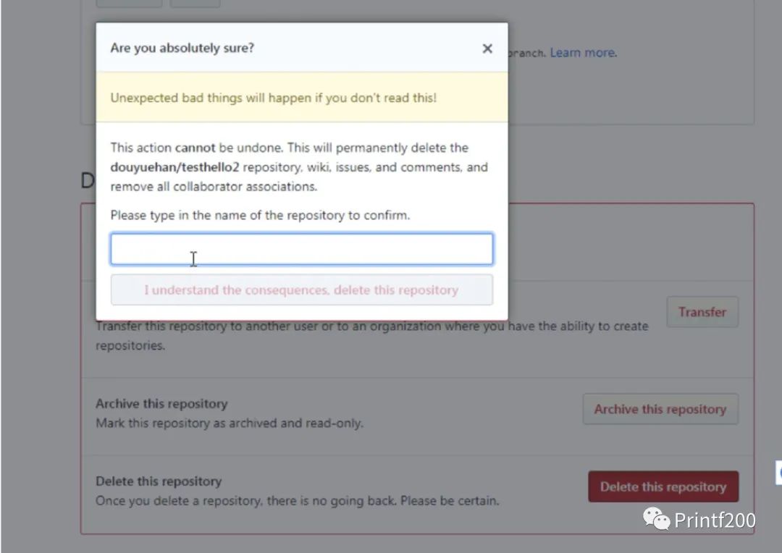This screenshot has height=553, width=782.
Task: Select the bold "douyuehan/testhello2" repository name
Action: click(175, 167)
